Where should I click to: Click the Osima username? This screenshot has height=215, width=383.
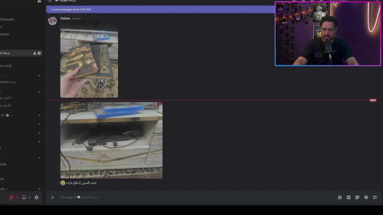click(65, 18)
